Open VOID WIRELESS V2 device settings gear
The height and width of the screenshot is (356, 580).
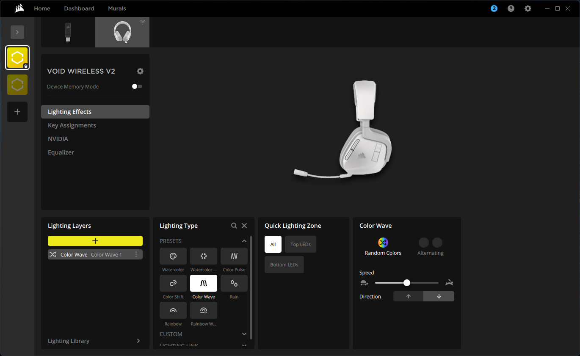click(x=140, y=71)
